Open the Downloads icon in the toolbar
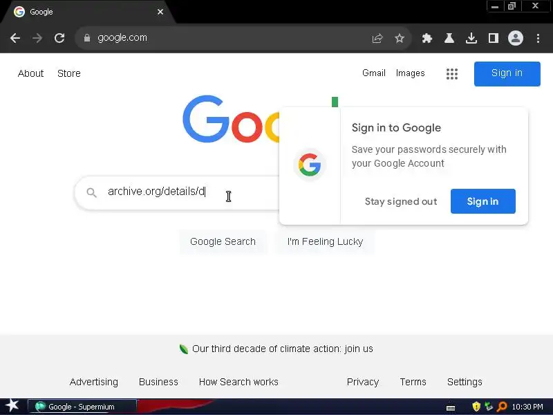This screenshot has height=415, width=553. [x=471, y=38]
